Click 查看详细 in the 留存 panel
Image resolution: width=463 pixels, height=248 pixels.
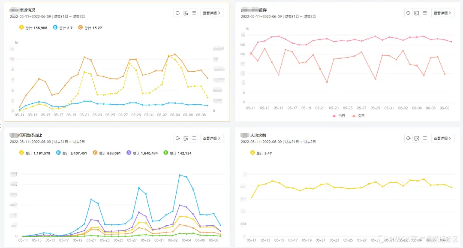click(x=442, y=13)
